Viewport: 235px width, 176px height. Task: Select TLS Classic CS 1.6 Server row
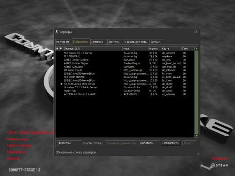click(125, 53)
